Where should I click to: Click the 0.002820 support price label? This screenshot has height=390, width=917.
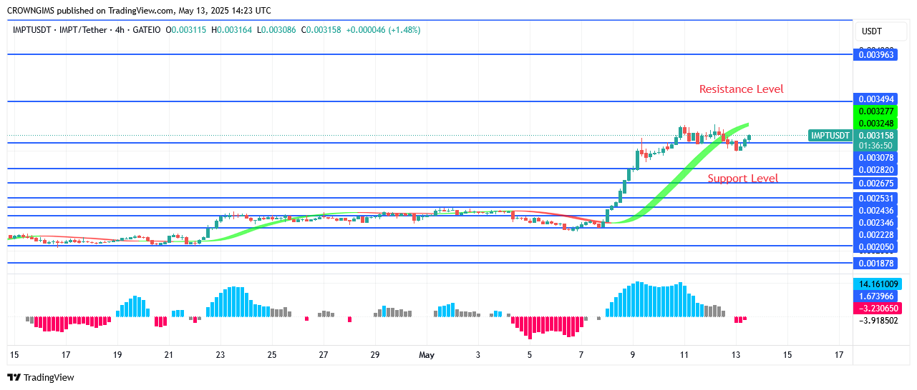pos(876,170)
